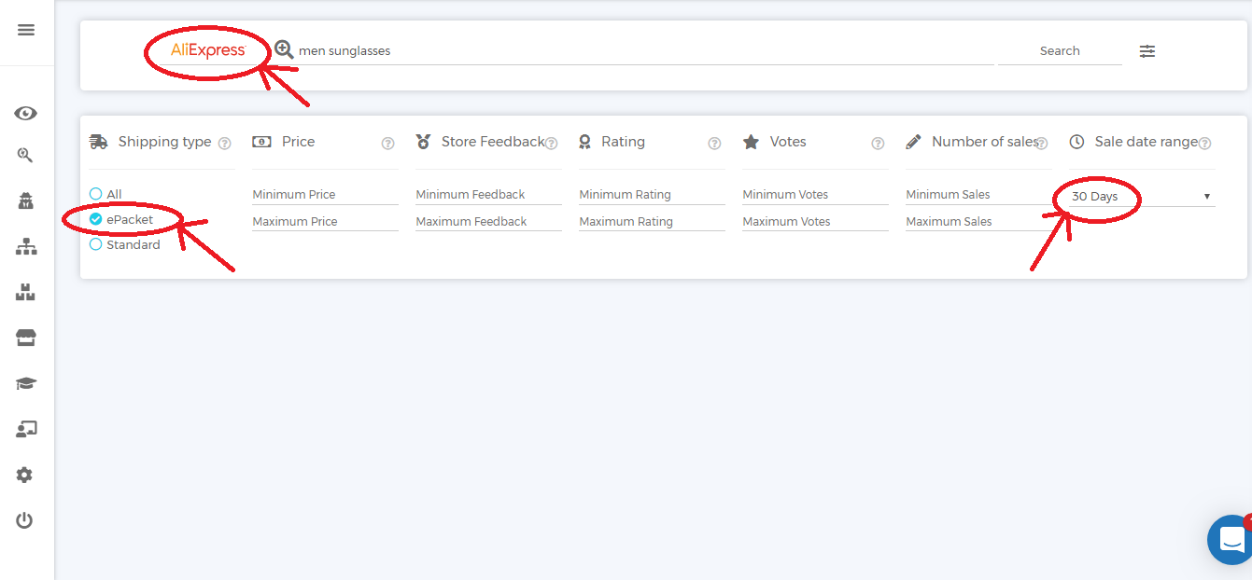Viewport: 1252px width, 580px height.
Task: Open the hierarchy tree sidebar icon
Action: 26,247
